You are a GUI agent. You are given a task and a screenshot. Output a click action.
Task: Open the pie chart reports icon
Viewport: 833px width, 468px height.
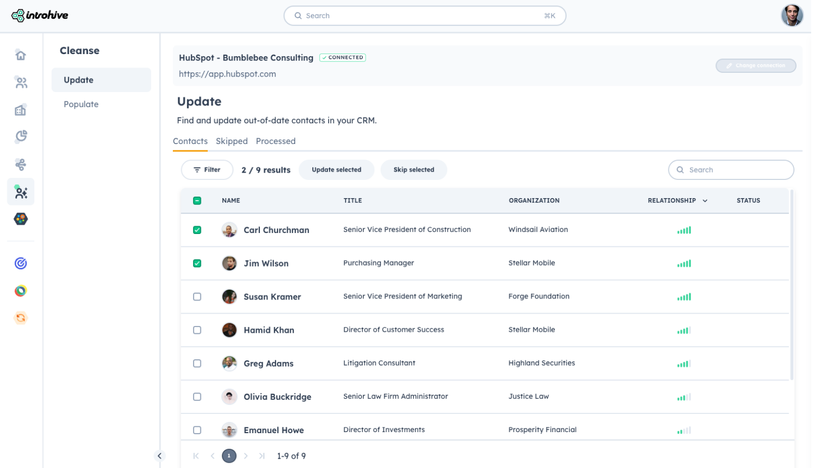21,137
